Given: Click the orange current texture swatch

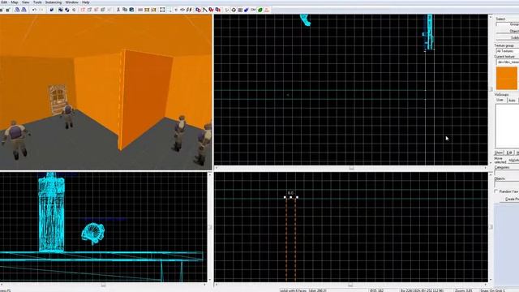Looking at the screenshot, I should 506,78.
